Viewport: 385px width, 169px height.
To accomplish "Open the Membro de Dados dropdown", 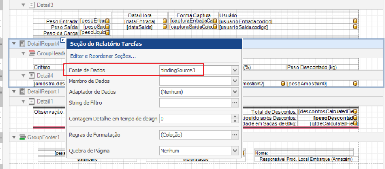I will 235,81.
